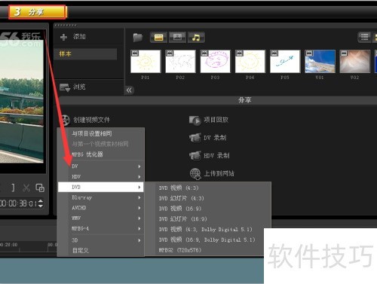Screen dimensions: 377x284
Task: Select the 样本 library folder
Action: pos(85,53)
